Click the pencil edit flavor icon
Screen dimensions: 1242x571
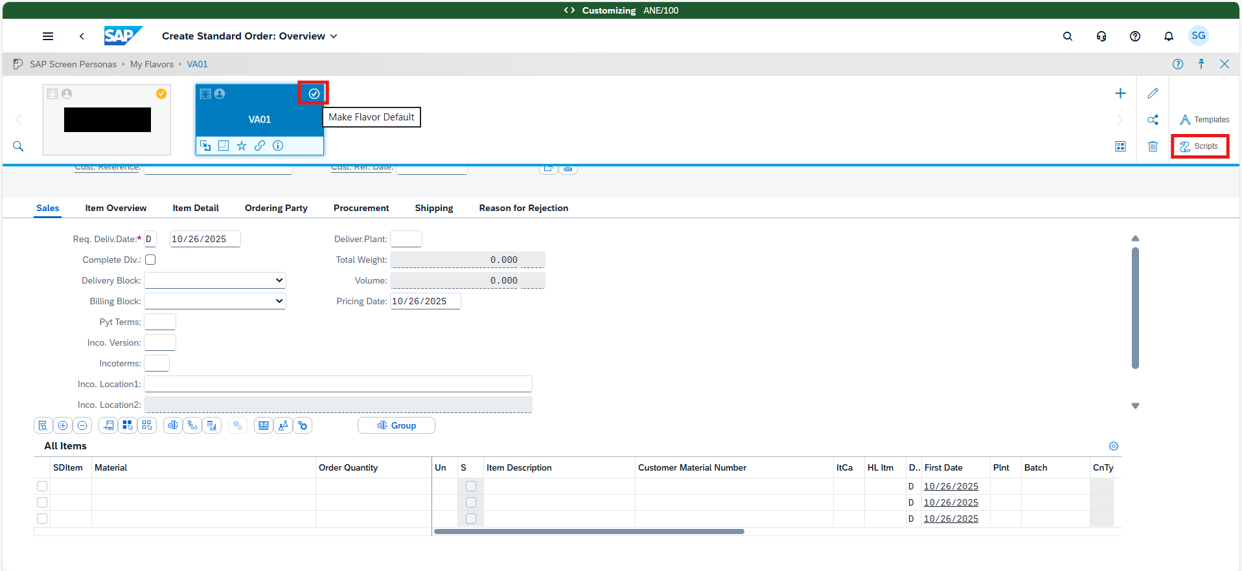[1153, 93]
